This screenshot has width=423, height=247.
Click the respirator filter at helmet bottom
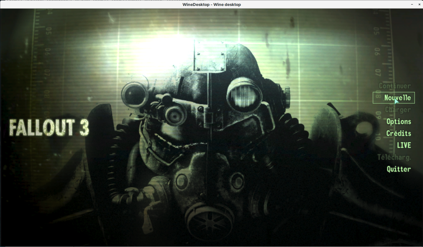click(210, 220)
